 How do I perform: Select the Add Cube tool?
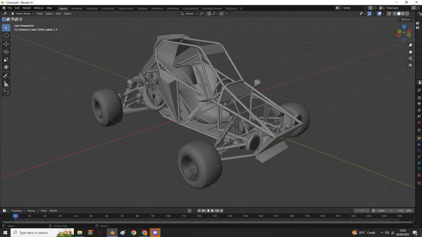[x=6, y=93]
